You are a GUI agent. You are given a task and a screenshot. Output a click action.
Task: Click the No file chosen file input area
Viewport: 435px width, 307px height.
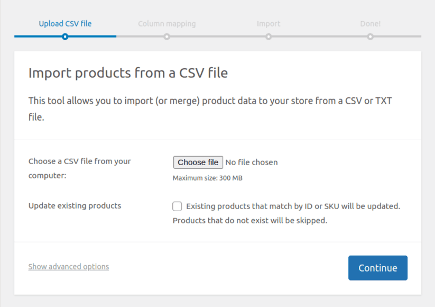point(252,162)
